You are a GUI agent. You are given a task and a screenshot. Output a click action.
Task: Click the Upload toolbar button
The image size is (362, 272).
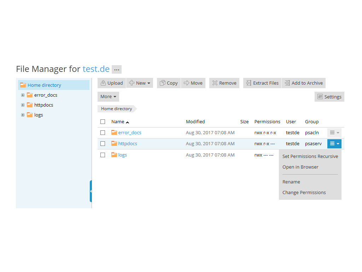pyautogui.click(x=112, y=83)
